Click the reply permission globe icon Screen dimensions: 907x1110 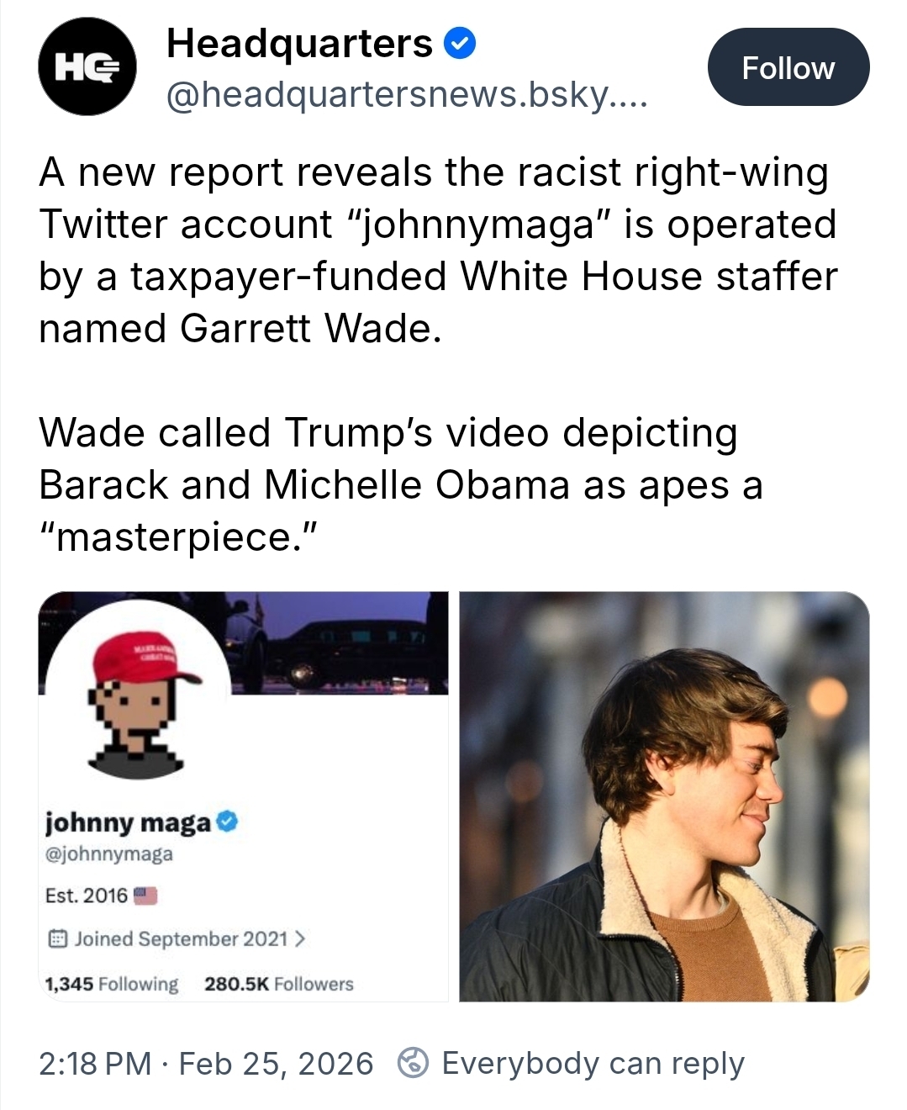pos(413,1064)
